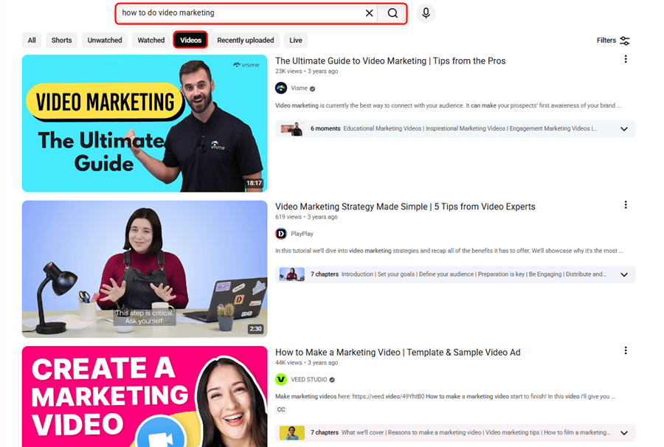Screen dimensions: 664x447
Task: Open more options for the Ultimate Guide video
Action: click(626, 59)
